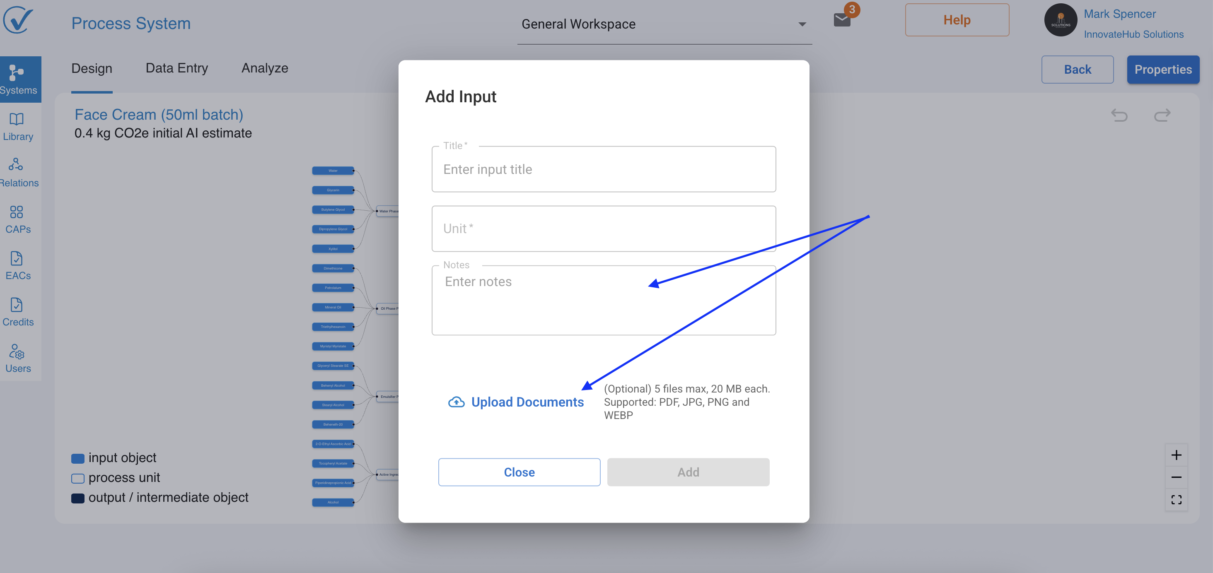The image size is (1213, 573).
Task: Switch to the Data Entry tab
Action: [176, 68]
